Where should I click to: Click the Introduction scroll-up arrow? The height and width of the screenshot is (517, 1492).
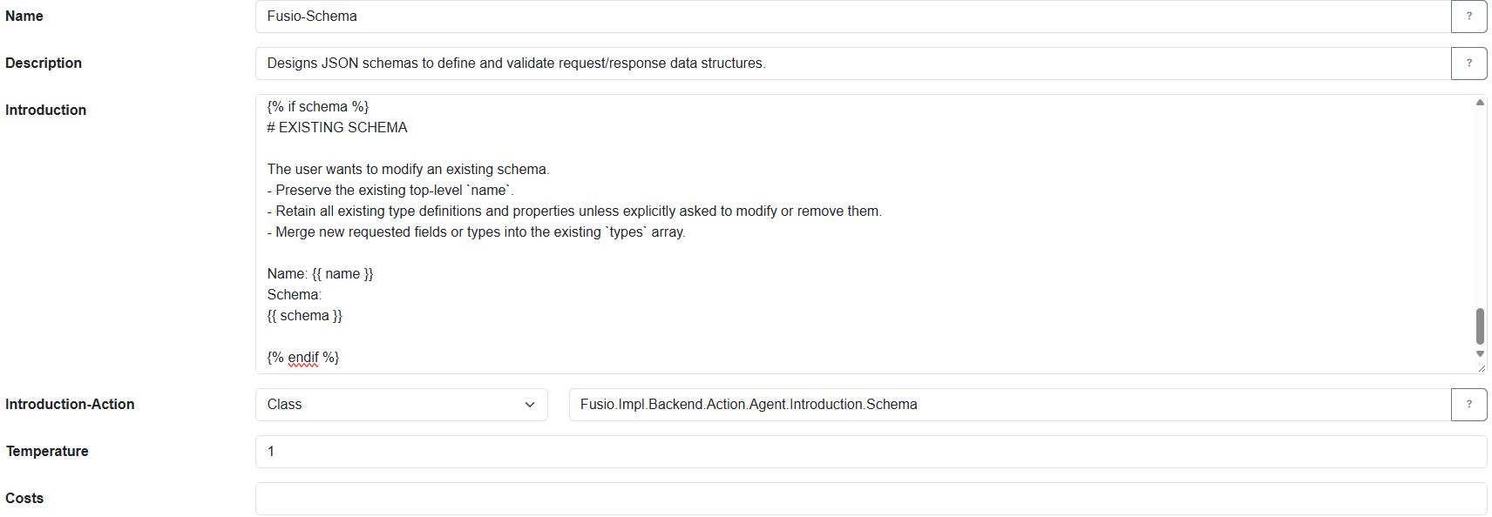click(x=1480, y=103)
